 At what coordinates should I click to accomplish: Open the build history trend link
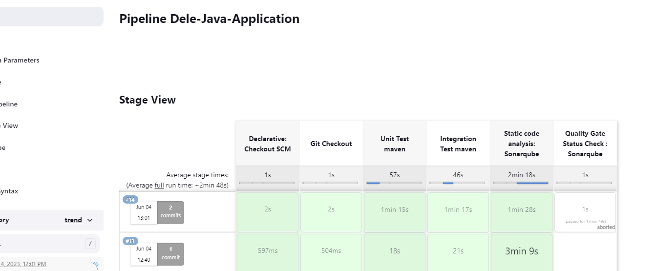coord(73,220)
